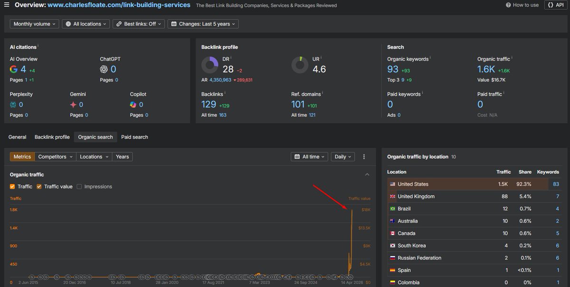Viewport: 570px width, 287px height.
Task: Click the Russian Federation flag icon
Action: [x=392, y=258]
